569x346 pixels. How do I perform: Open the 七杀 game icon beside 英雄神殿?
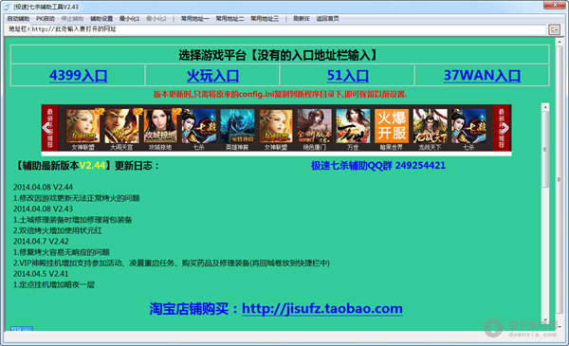198,127
